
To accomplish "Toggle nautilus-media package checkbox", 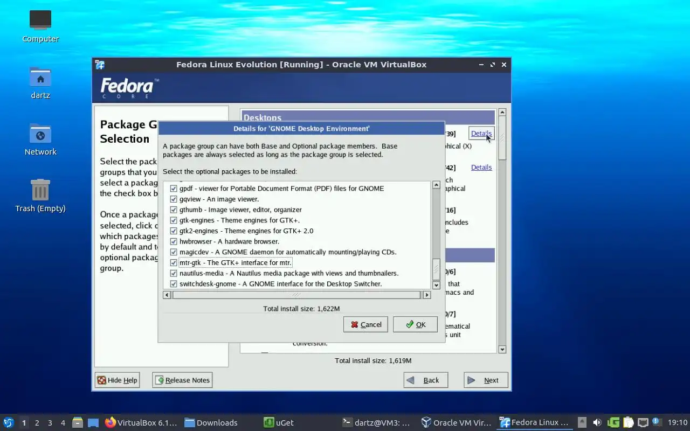I will coord(174,273).
